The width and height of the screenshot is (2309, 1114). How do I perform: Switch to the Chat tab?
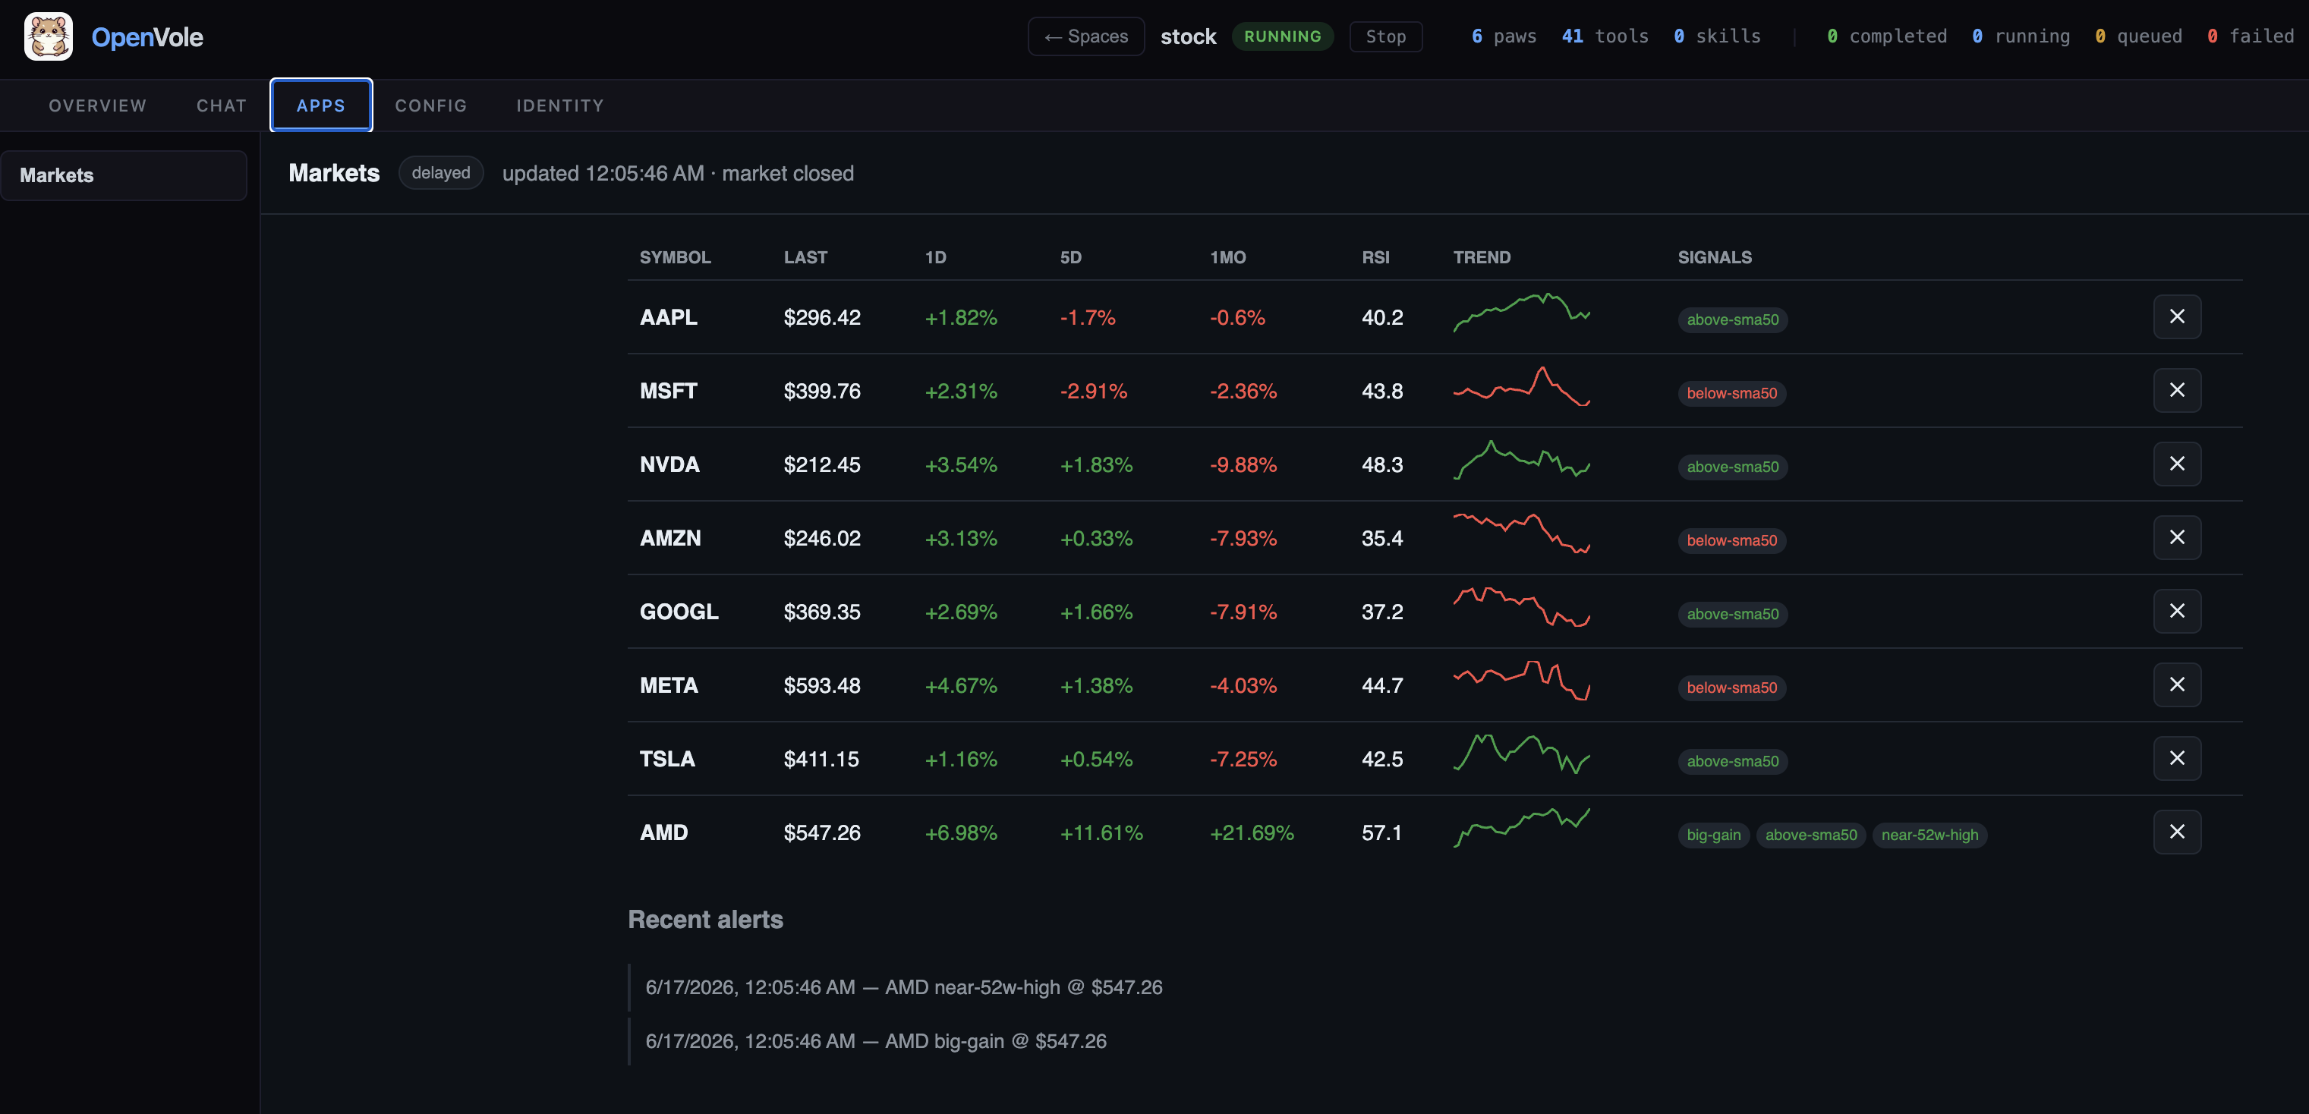pyautogui.click(x=222, y=105)
